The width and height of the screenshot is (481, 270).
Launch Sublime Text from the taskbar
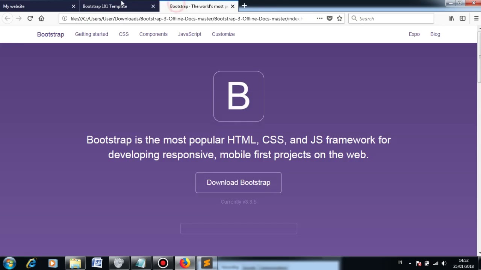coord(206,263)
